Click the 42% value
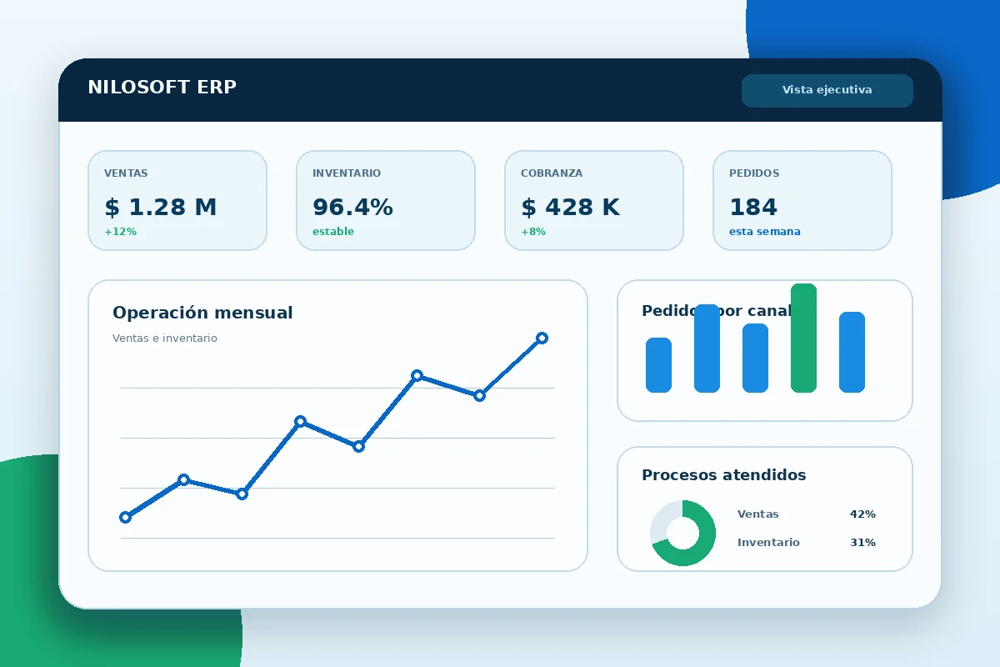This screenshot has width=1000, height=667. pos(862,514)
